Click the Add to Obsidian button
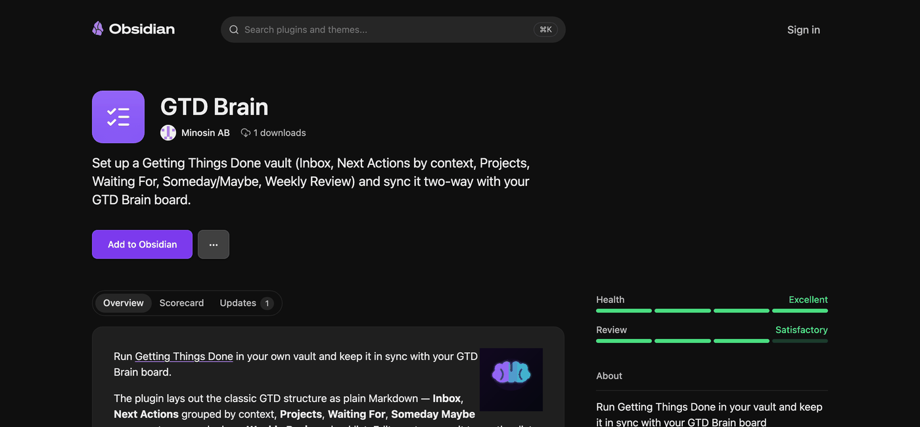Screen dimensions: 920x427 [142, 244]
